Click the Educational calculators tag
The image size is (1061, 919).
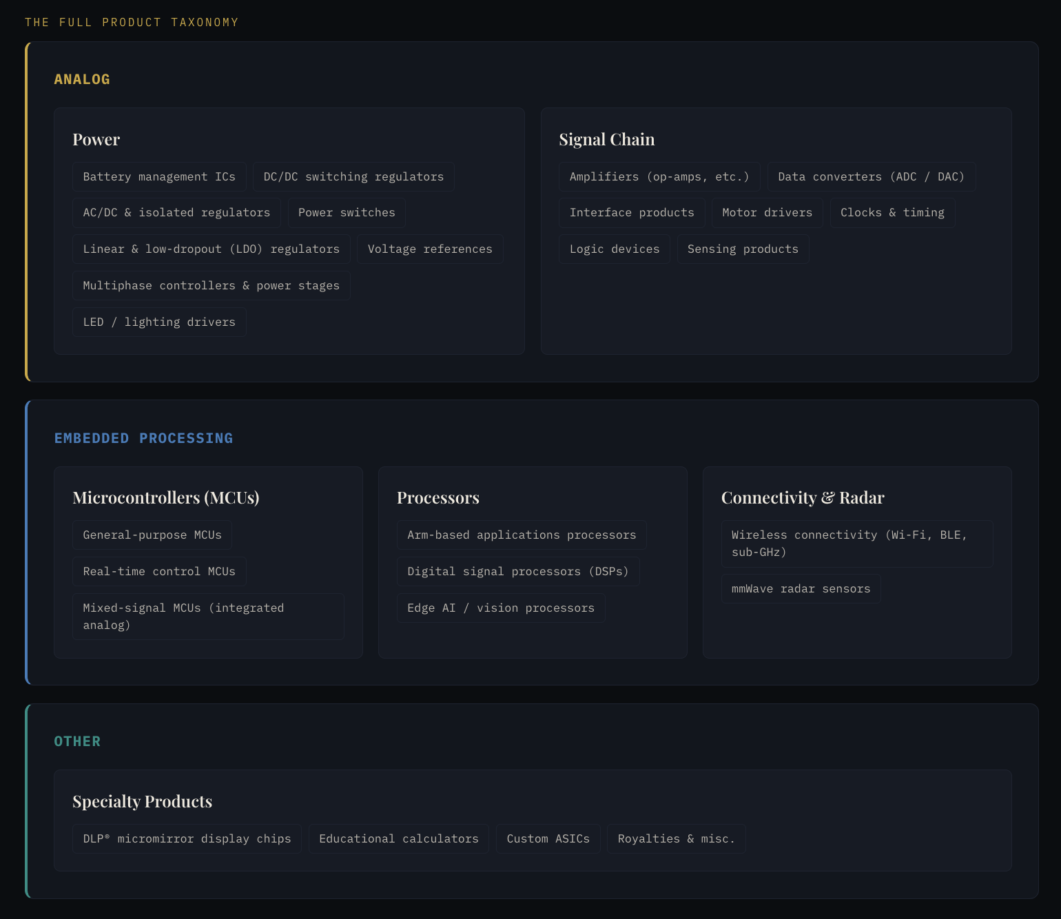(x=399, y=839)
